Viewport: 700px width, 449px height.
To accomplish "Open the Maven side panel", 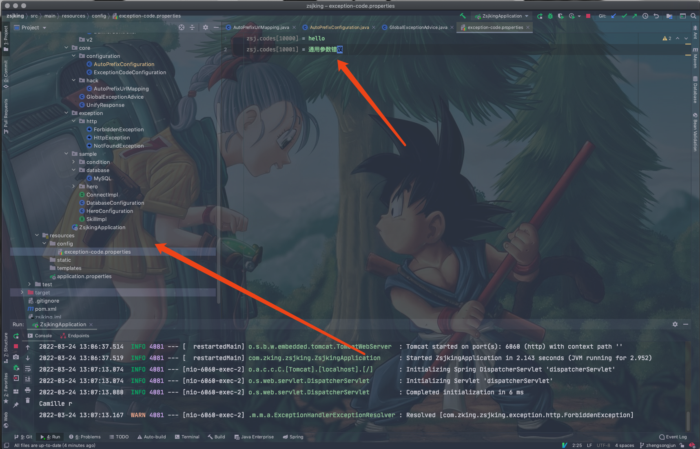I will pos(695,58).
